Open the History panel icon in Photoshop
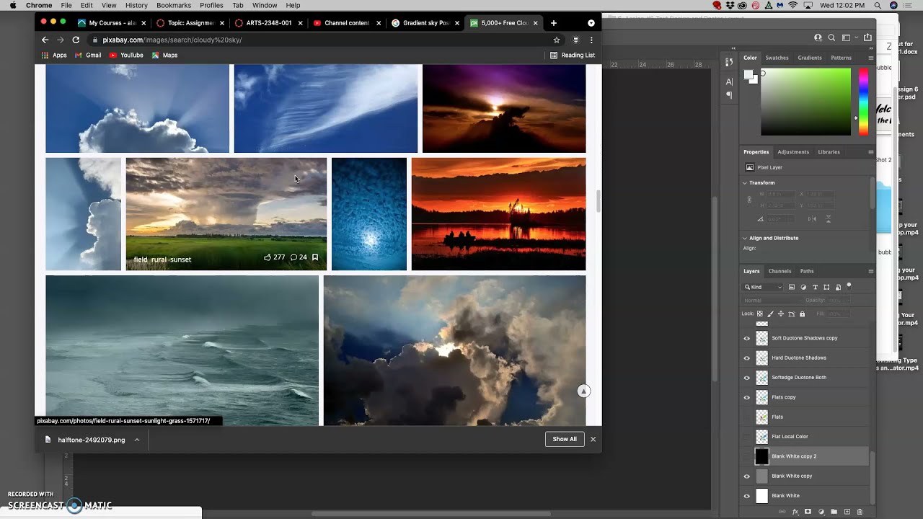The width and height of the screenshot is (923, 519). click(729, 63)
